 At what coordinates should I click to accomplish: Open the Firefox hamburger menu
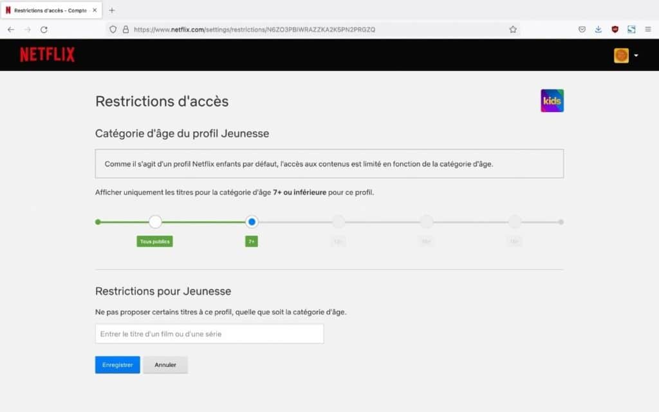648,30
